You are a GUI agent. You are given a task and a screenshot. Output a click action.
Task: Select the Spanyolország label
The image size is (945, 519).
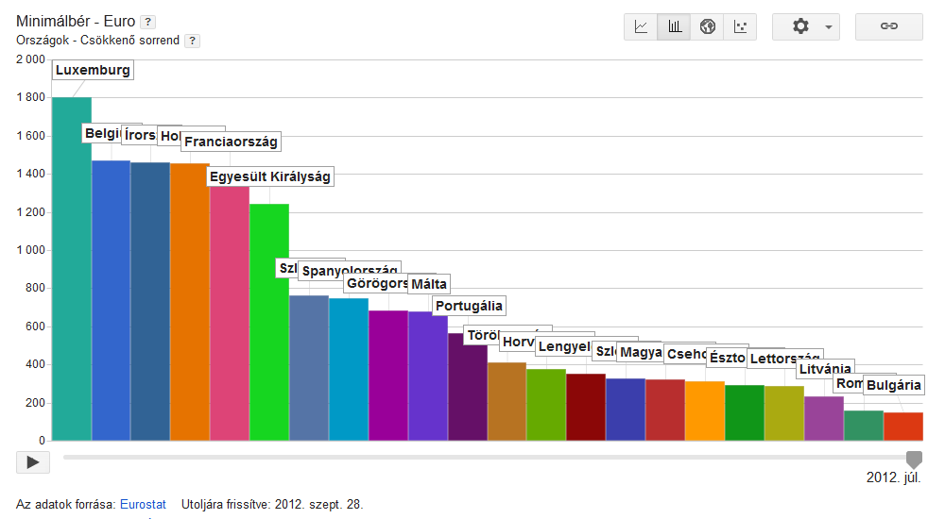349,271
